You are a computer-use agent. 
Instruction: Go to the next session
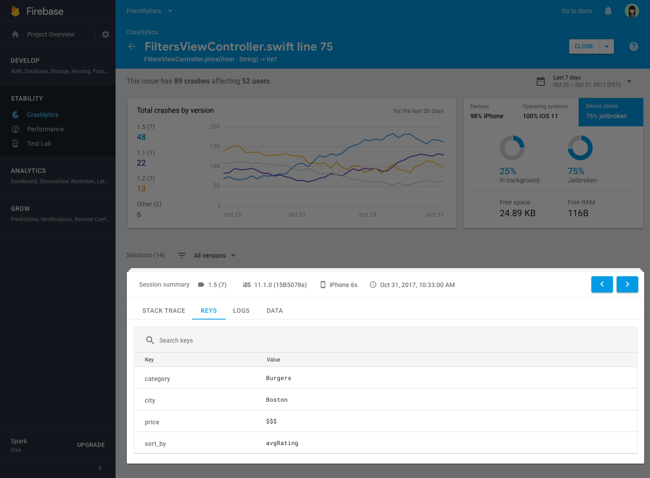pyautogui.click(x=627, y=284)
